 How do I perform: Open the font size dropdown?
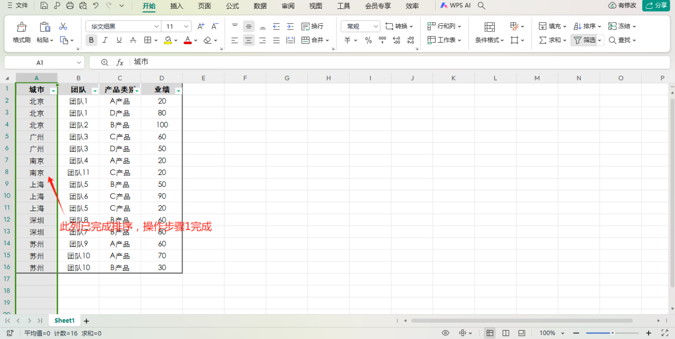187,26
